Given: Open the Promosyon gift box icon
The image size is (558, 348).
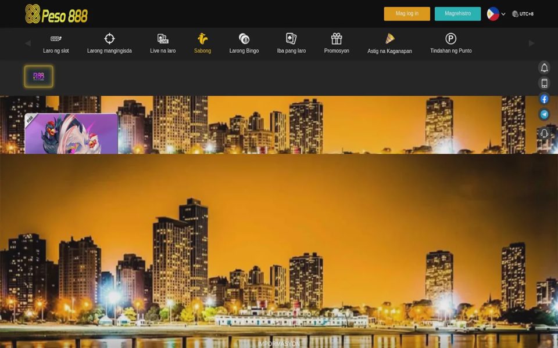Looking at the screenshot, I should click(337, 38).
